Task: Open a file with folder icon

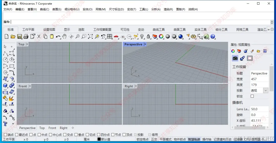Action: (x=13, y=36)
